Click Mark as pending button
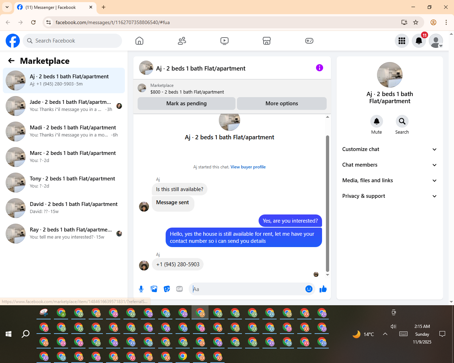 click(x=187, y=104)
